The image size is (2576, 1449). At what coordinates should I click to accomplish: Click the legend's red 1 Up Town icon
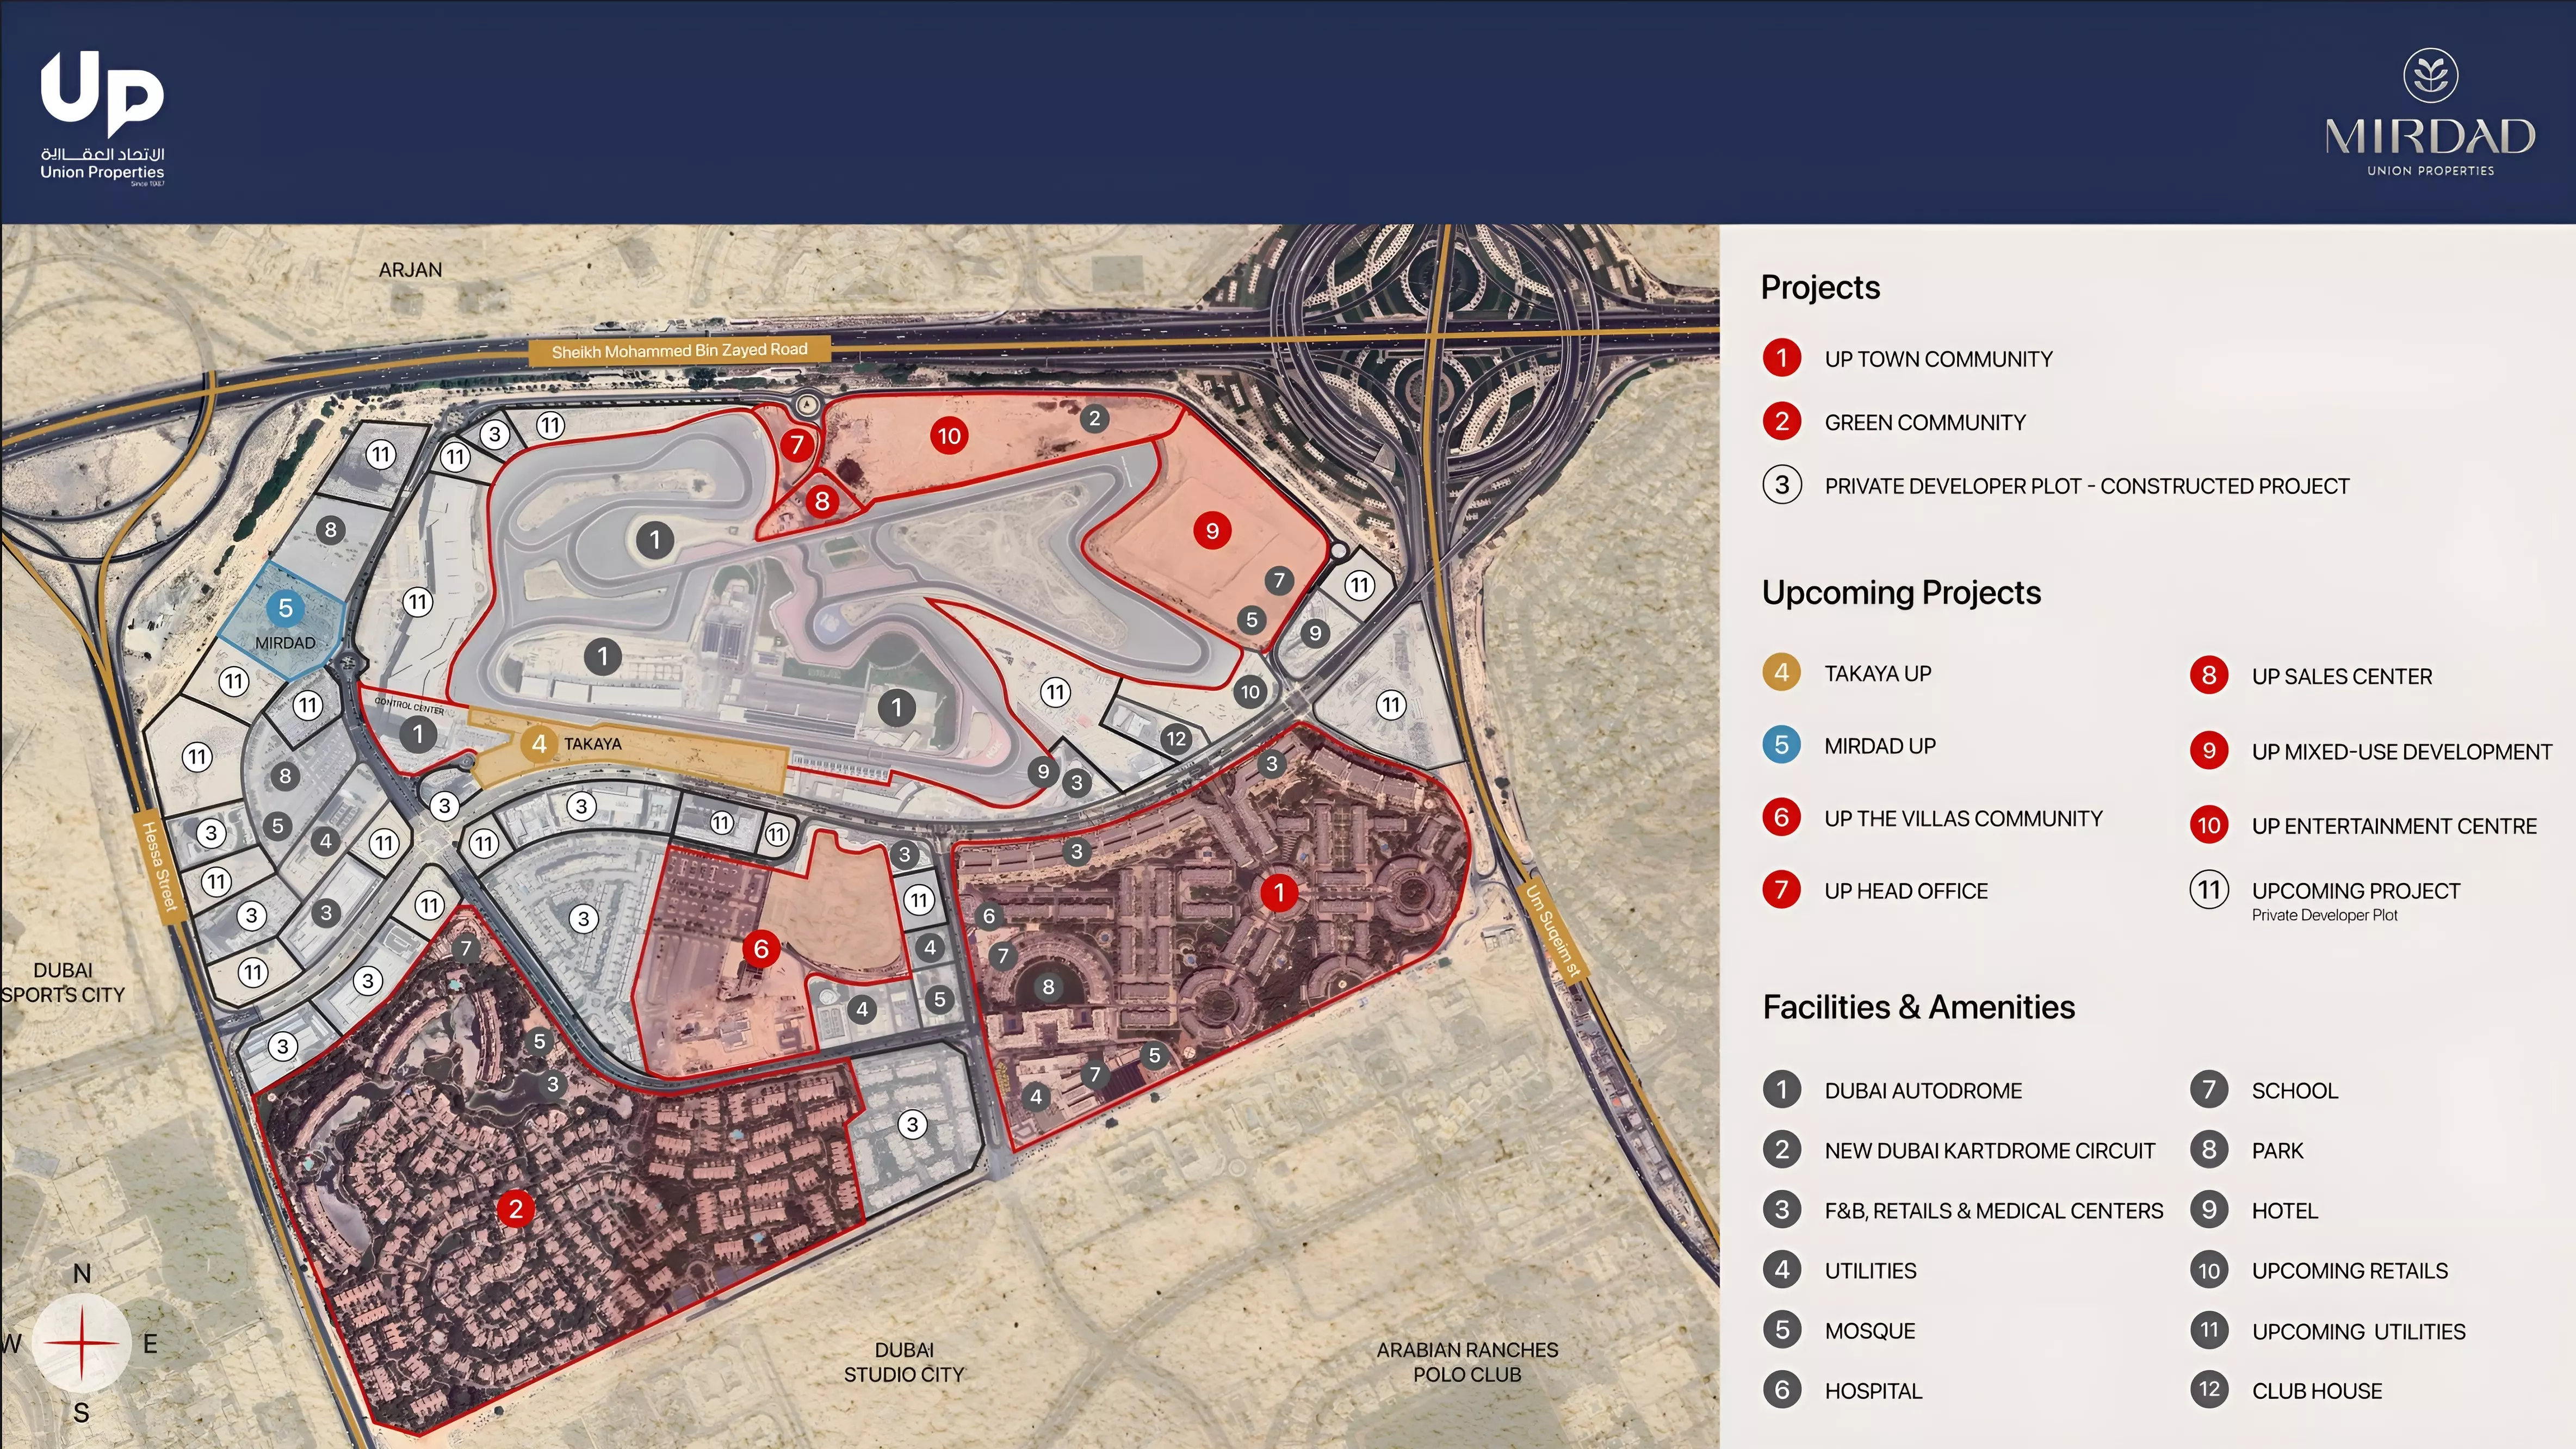pyautogui.click(x=1782, y=358)
